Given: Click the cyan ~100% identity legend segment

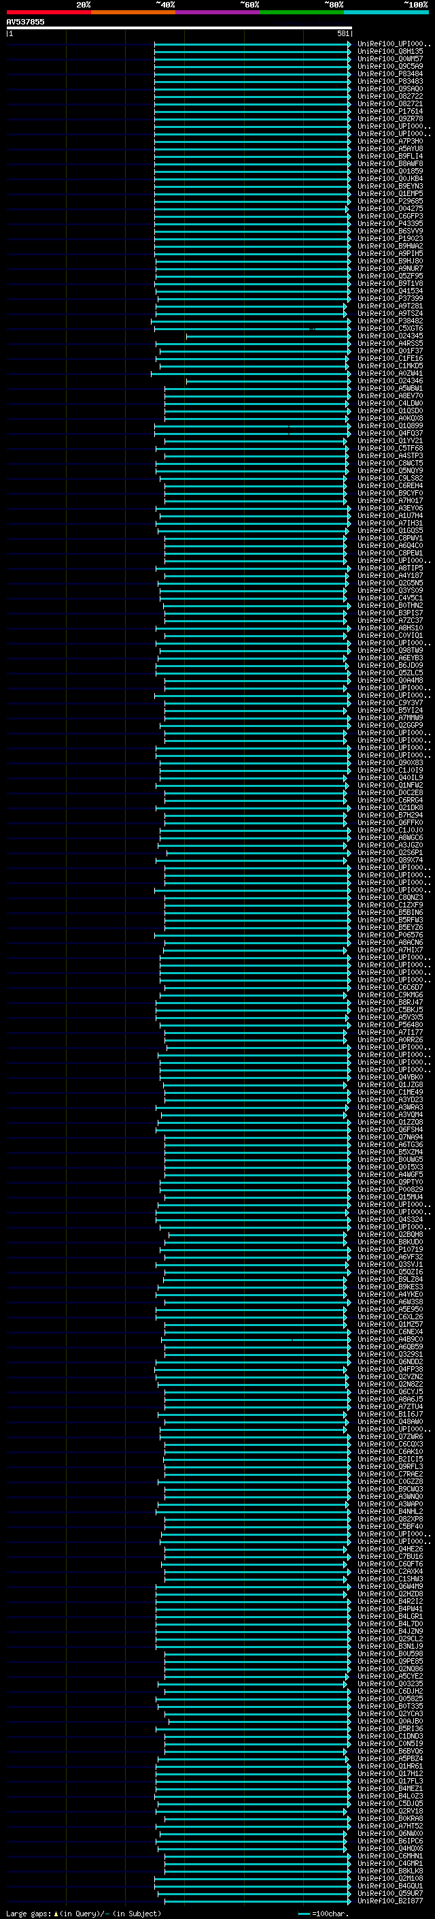Looking at the screenshot, I should [x=386, y=12].
